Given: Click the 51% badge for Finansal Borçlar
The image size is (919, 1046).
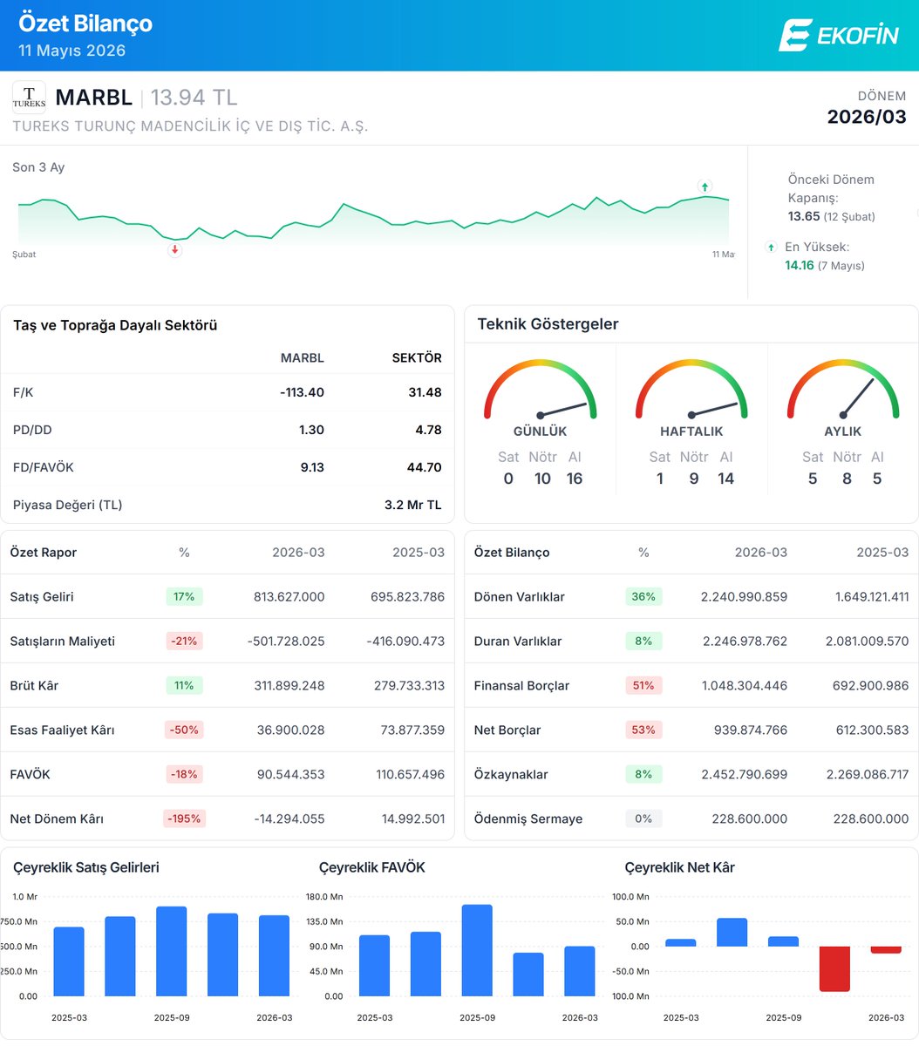Looking at the screenshot, I should pyautogui.click(x=643, y=686).
